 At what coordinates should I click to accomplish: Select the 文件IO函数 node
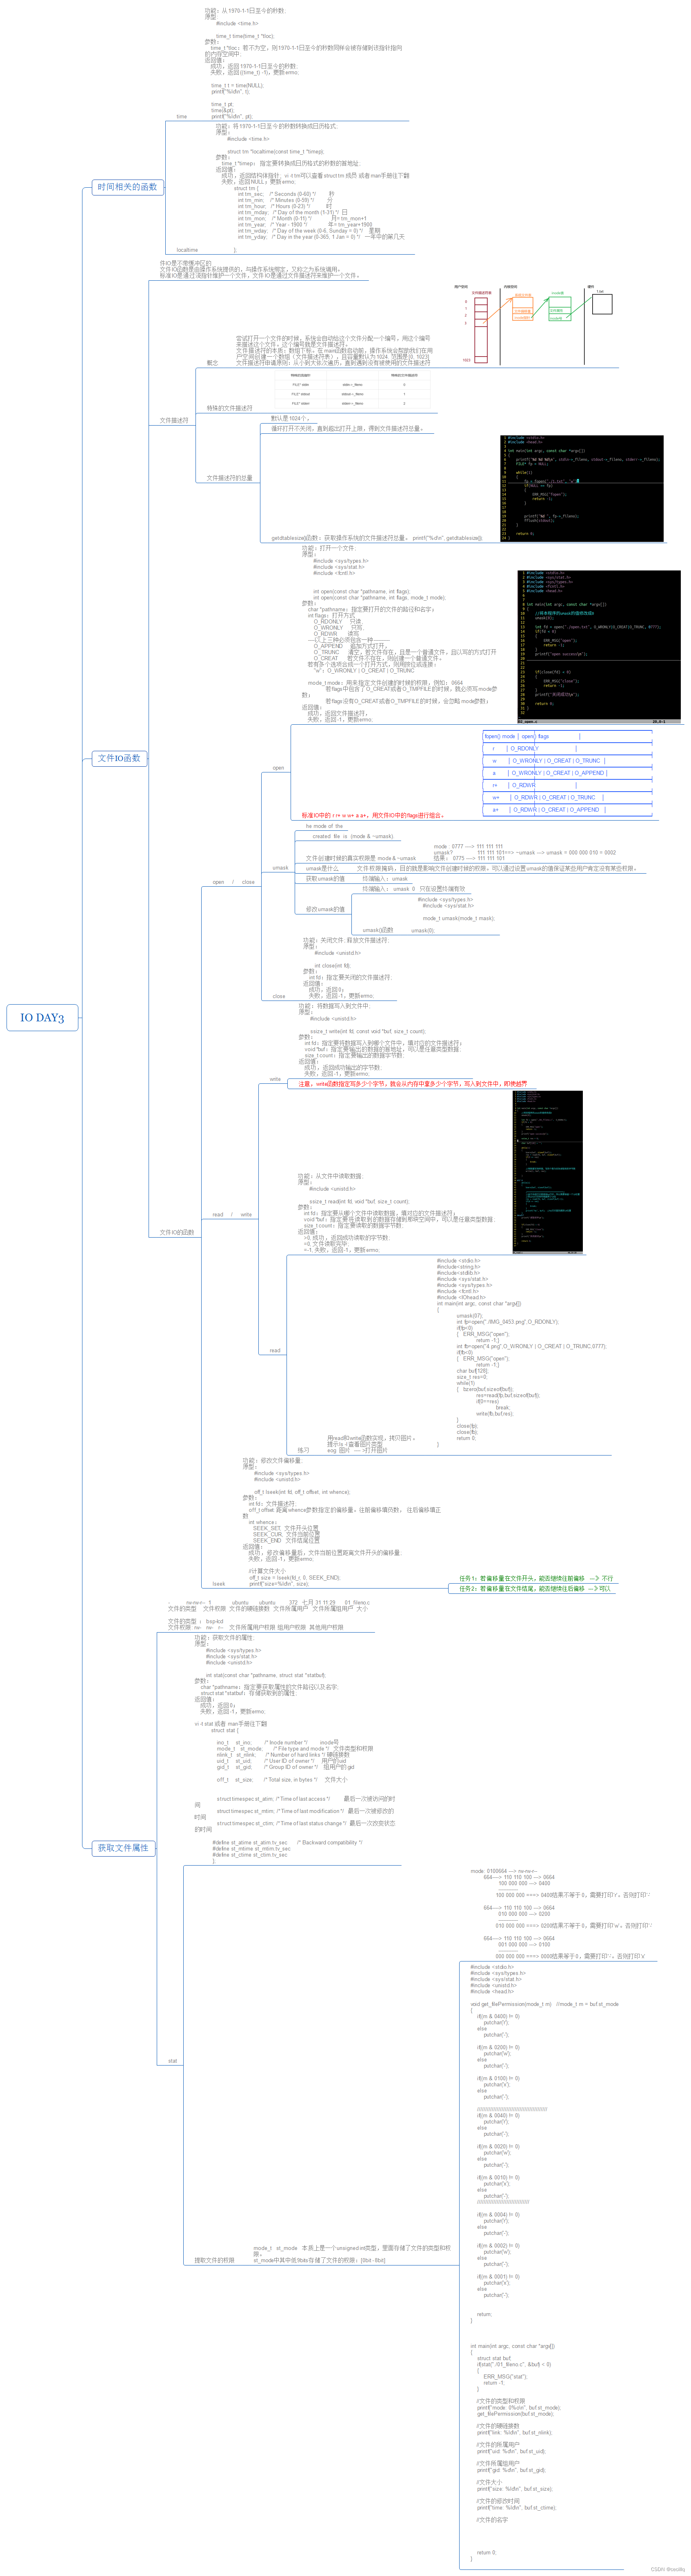(x=119, y=758)
